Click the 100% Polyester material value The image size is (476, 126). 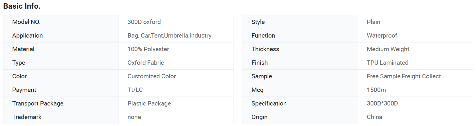pyautogui.click(x=148, y=49)
